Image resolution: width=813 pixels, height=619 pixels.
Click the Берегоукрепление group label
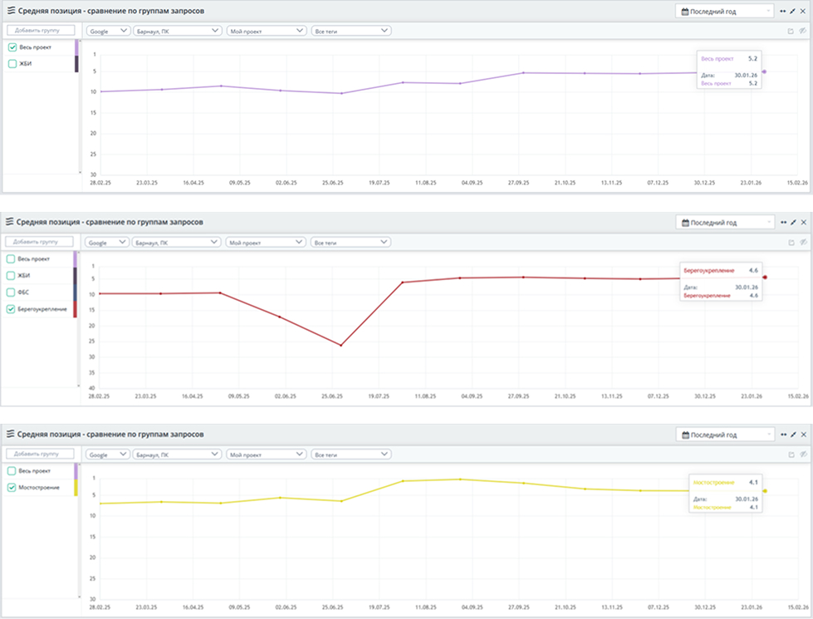pos(42,308)
